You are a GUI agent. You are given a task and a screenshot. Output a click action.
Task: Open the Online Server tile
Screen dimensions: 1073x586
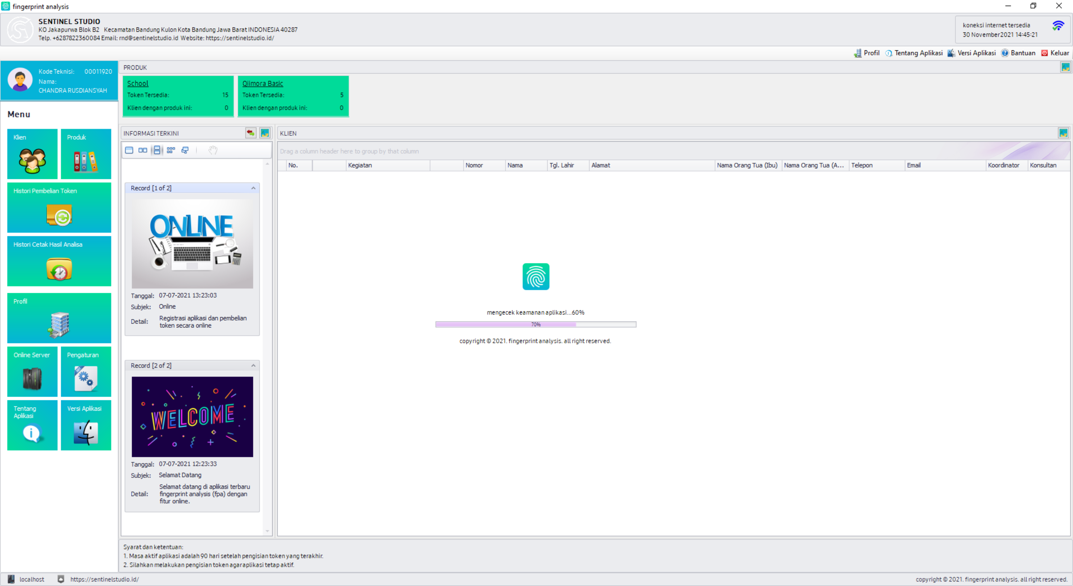tap(32, 371)
